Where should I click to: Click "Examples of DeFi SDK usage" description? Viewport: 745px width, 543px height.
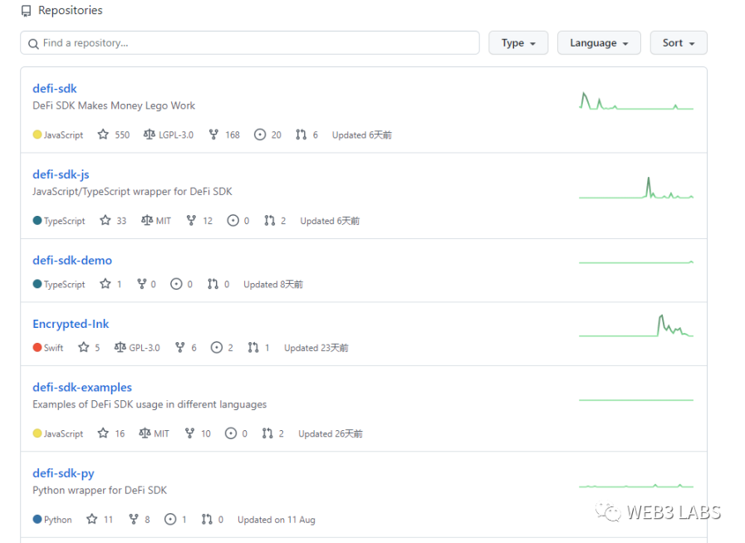[x=149, y=404]
